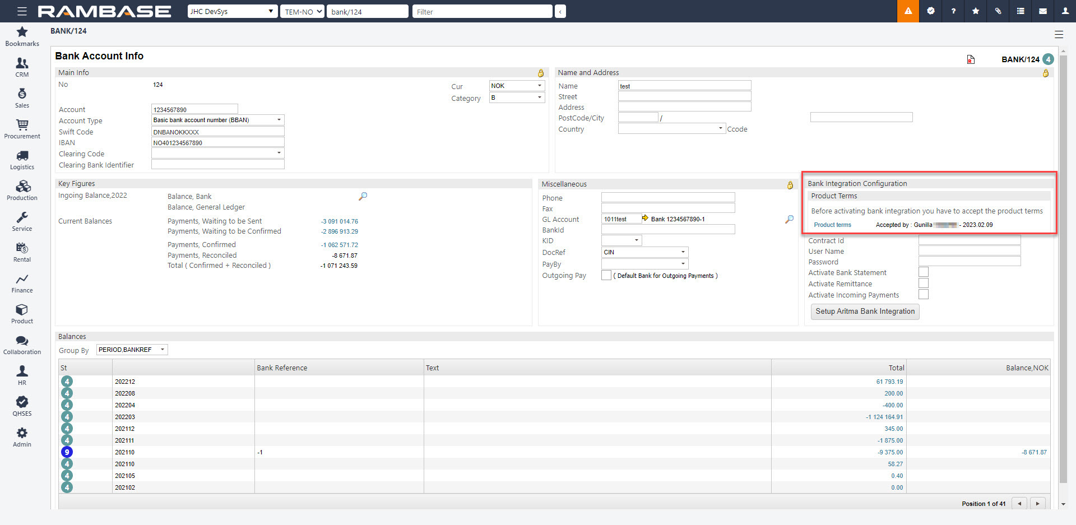The image size is (1076, 525).
Task: Open the Production module
Action: click(22, 191)
